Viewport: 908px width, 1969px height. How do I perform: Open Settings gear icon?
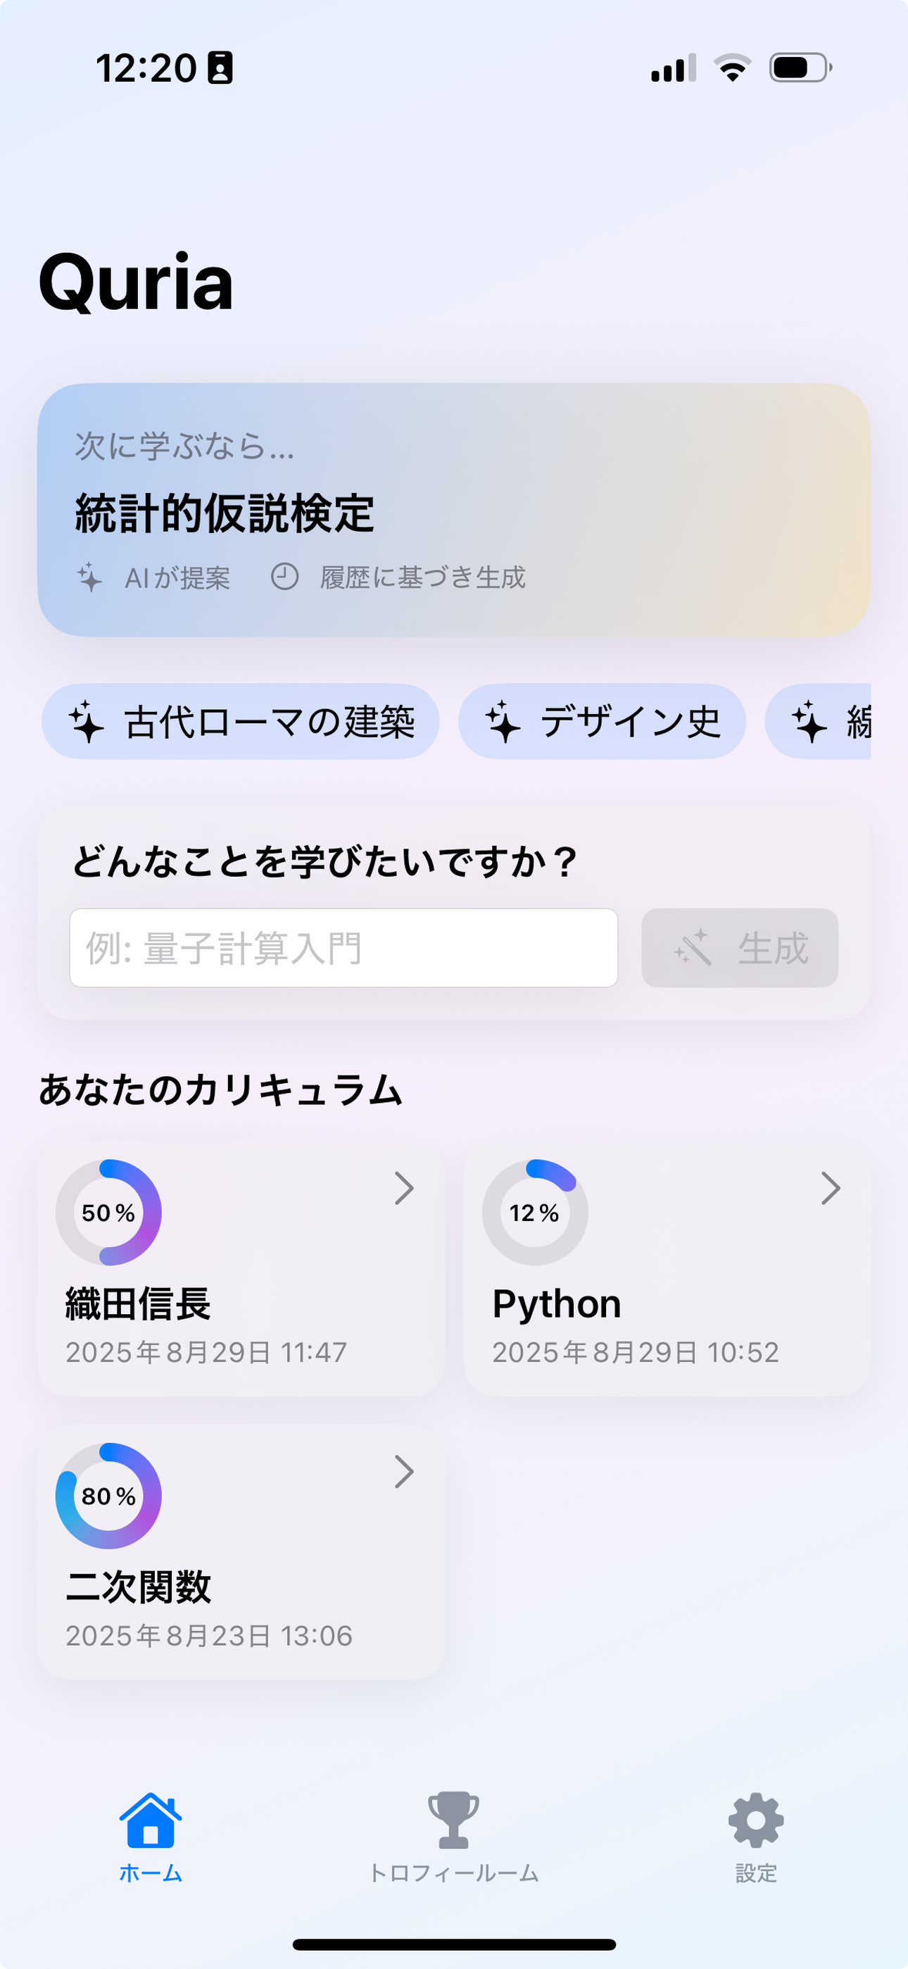[x=756, y=1820]
